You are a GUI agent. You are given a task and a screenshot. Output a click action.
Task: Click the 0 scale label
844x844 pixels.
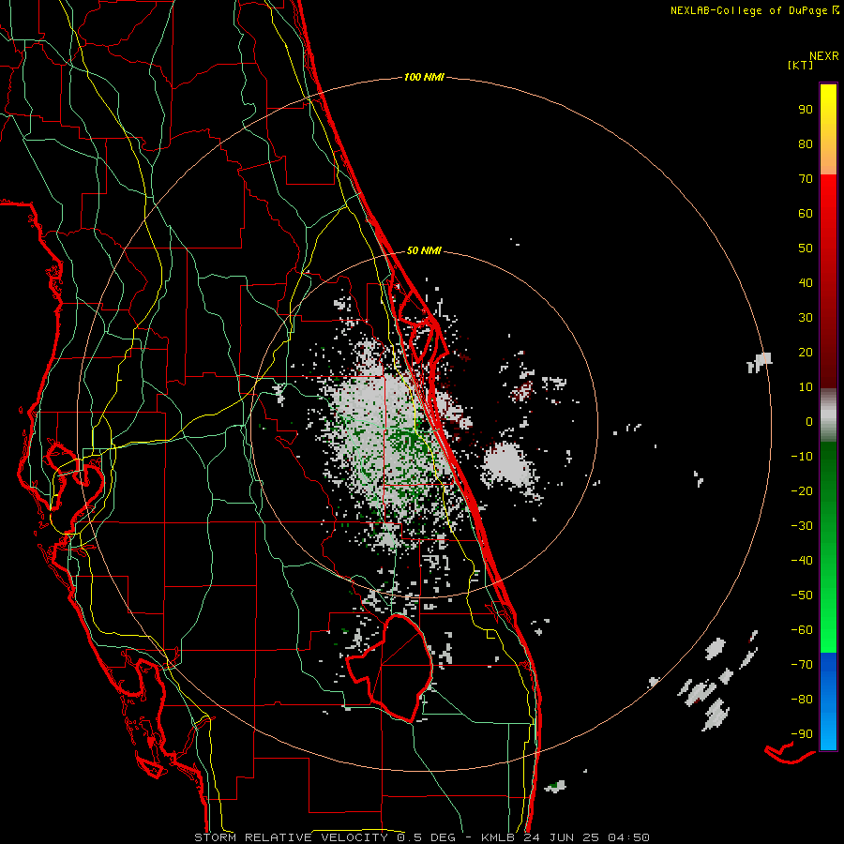click(809, 422)
